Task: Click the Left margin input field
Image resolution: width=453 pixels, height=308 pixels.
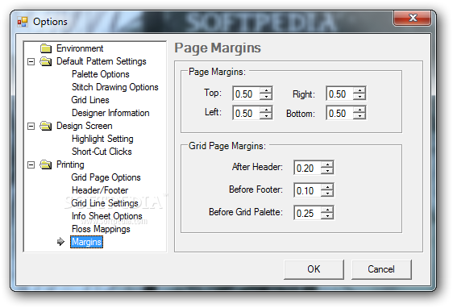Action: 247,113
